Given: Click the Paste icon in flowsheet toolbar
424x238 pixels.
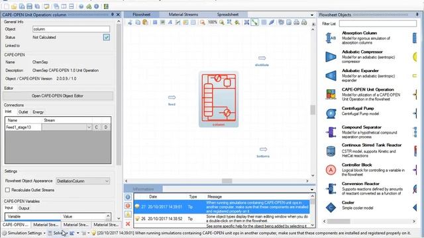Looking at the screenshot, I should [x=145, y=22].
